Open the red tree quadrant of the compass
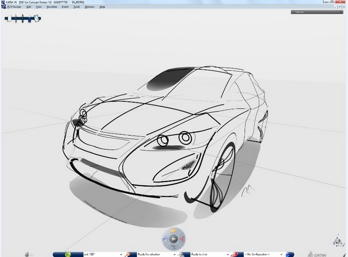Viewport: 348px width, 257px height. (x=182, y=239)
